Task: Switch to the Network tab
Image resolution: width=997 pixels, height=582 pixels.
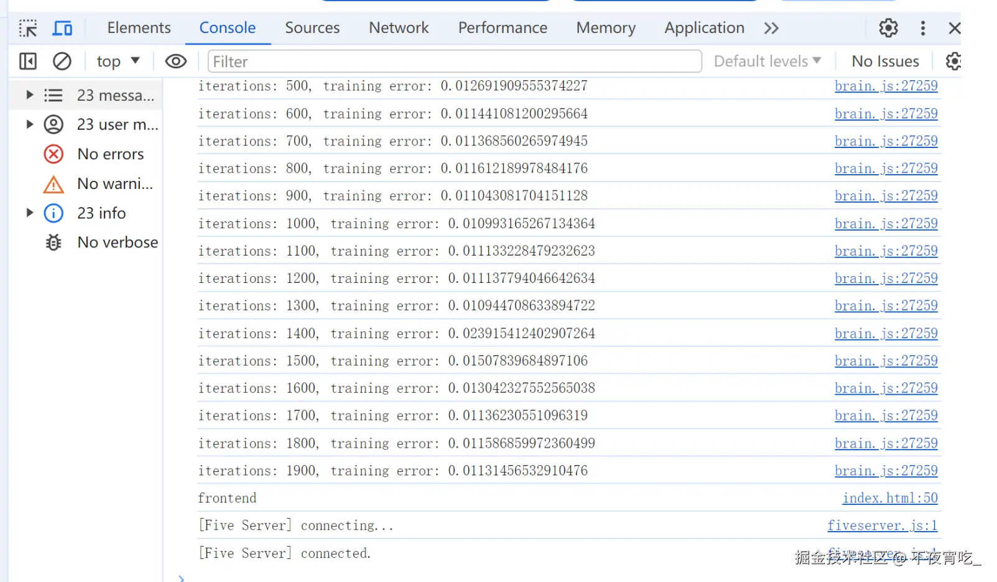Action: tap(399, 28)
